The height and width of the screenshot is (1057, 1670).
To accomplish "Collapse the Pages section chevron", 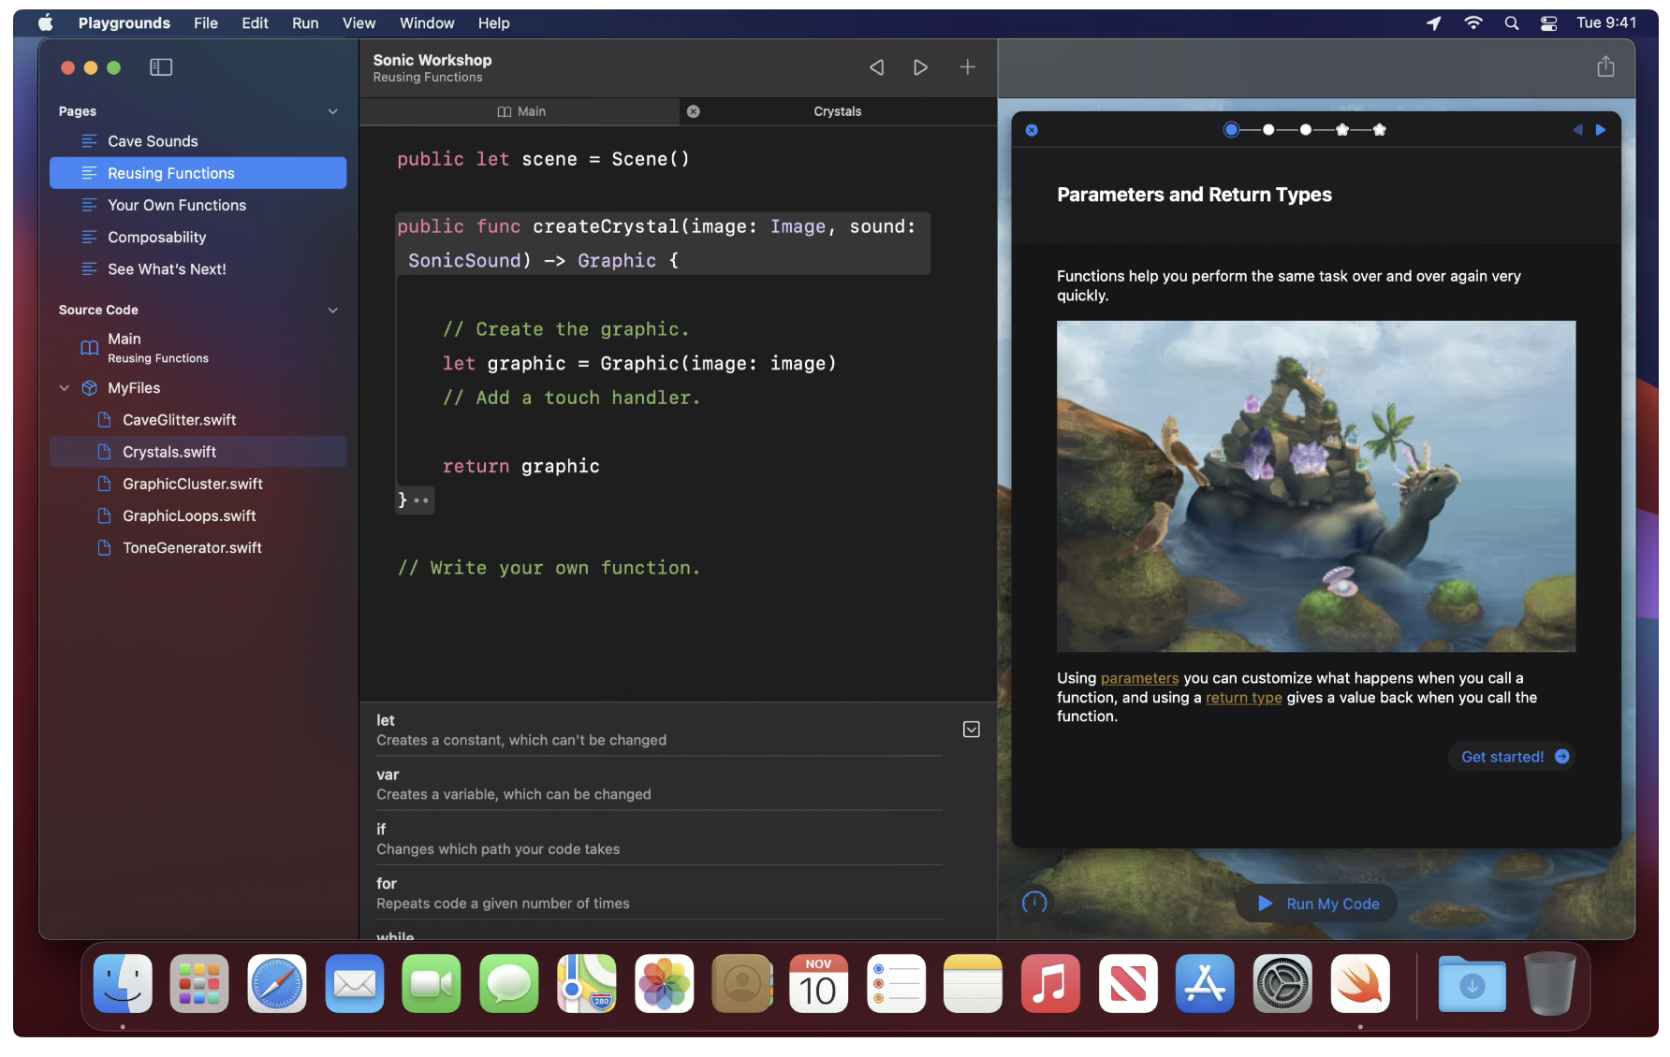I will (x=332, y=111).
